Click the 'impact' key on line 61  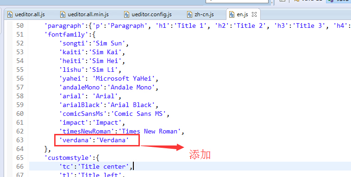[x=74, y=122]
